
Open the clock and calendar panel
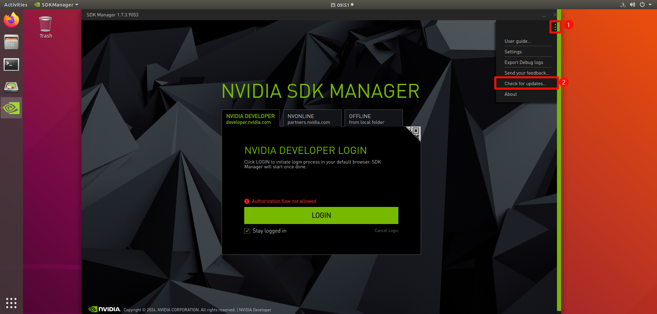click(343, 5)
